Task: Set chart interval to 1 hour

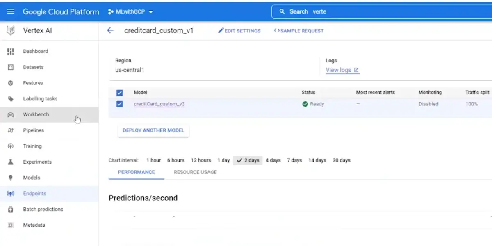Action: point(153,160)
